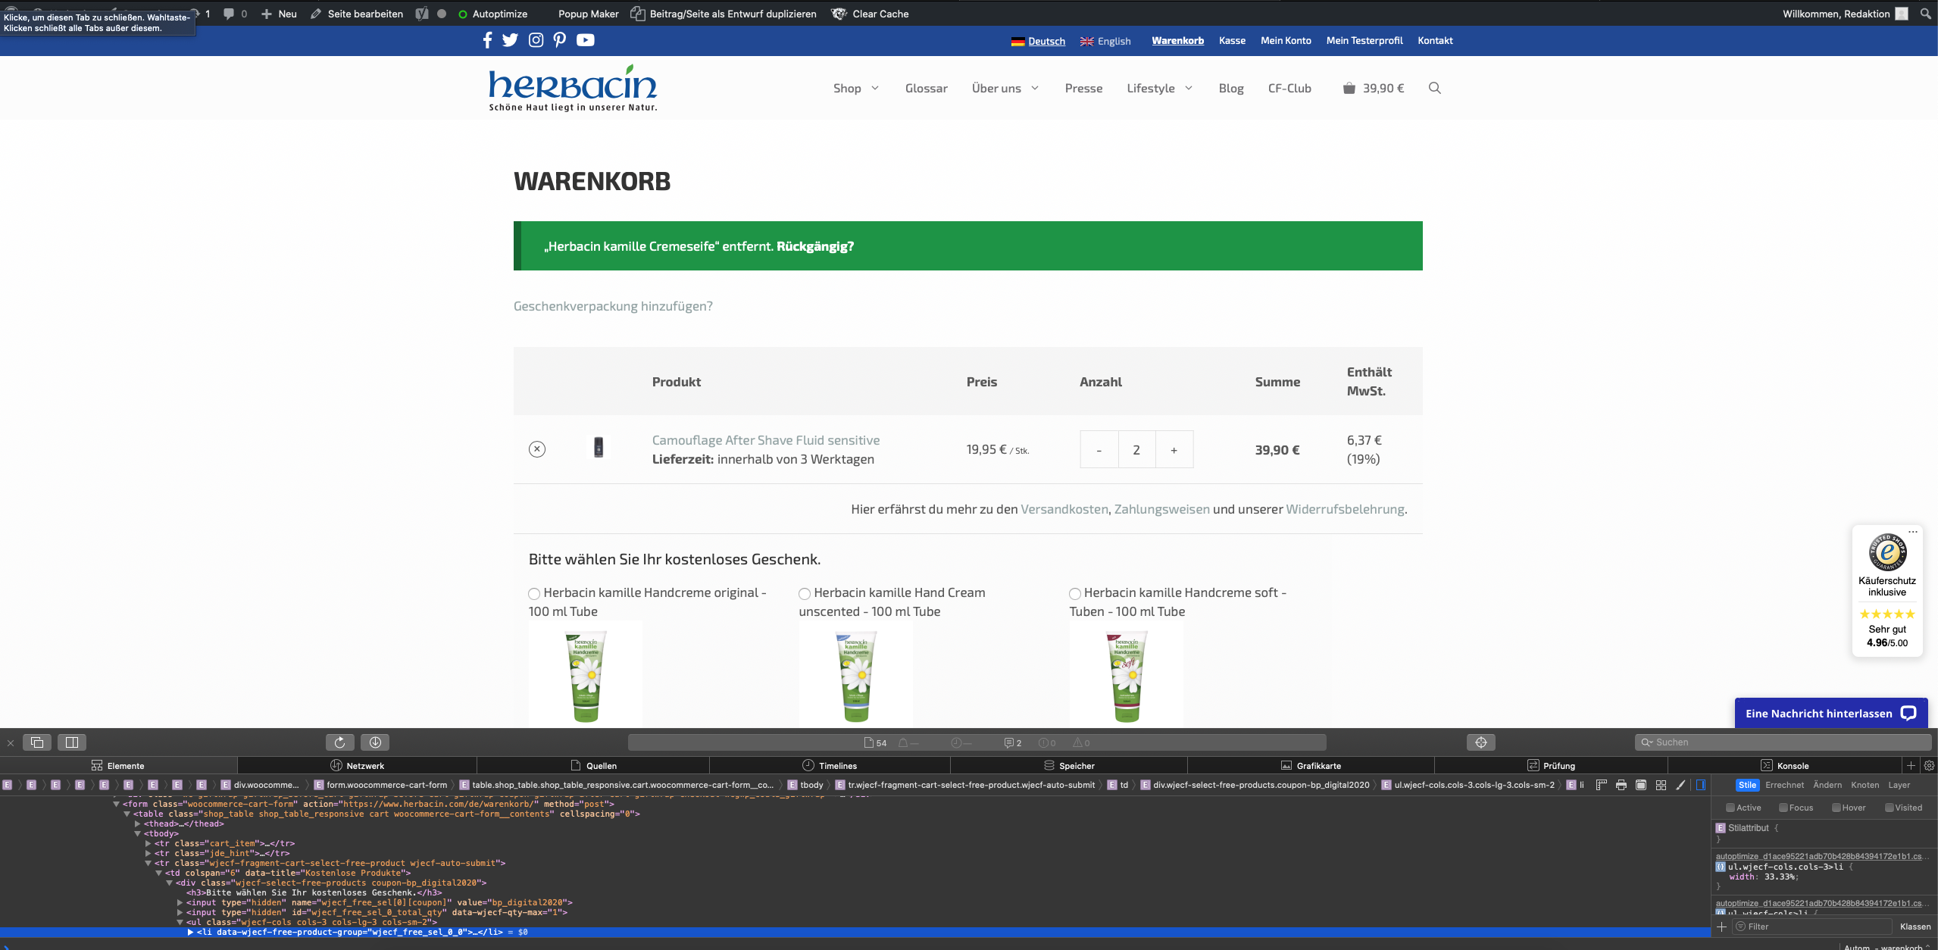1938x950 pixels.
Task: Click the download web archive button in inspector
Action: (x=375, y=742)
